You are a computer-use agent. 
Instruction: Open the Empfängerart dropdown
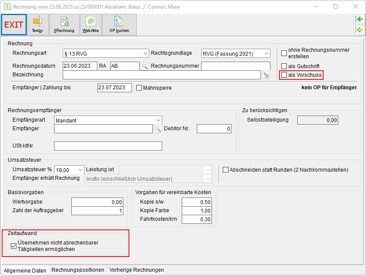coord(108,120)
